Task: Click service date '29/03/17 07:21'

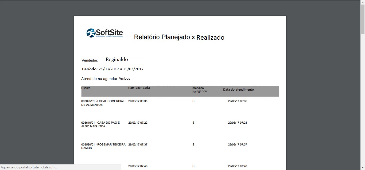Action: (x=238, y=123)
